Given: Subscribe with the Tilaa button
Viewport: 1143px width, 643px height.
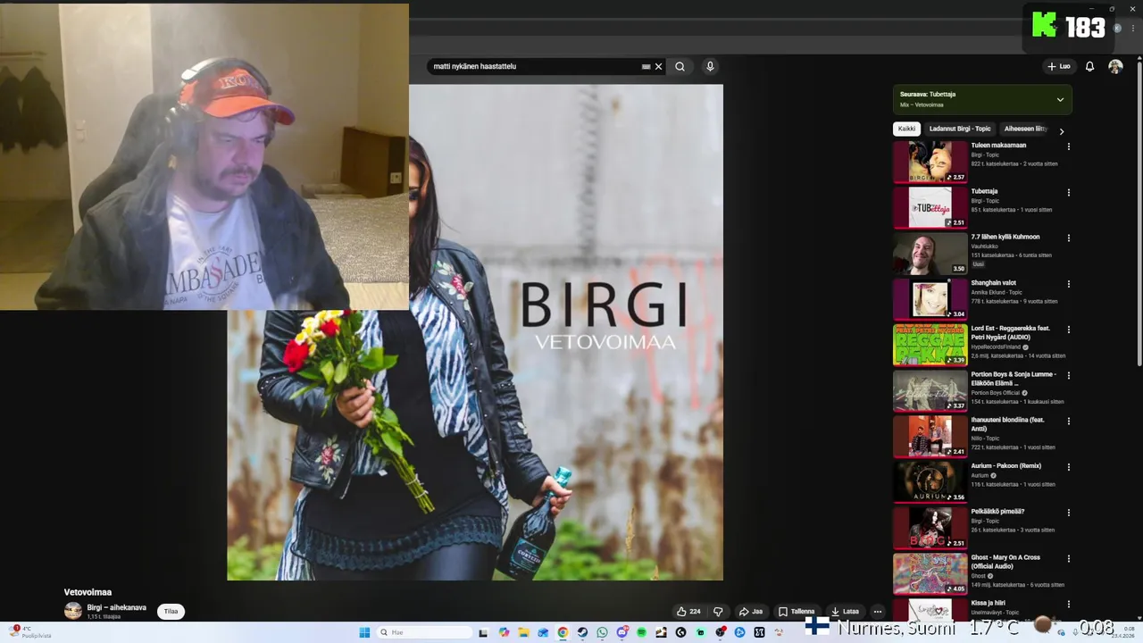Looking at the screenshot, I should pos(171,612).
